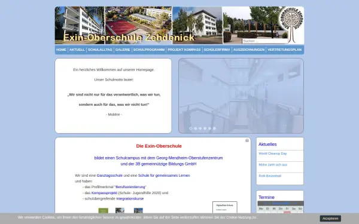Click the school hallway slideshow image
The height and width of the screenshot is (224, 359).
click(x=241, y=96)
